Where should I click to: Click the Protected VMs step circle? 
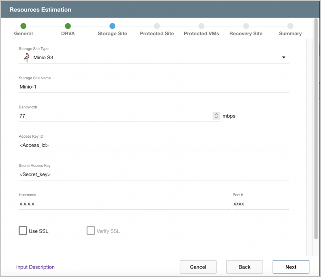pos(201,26)
